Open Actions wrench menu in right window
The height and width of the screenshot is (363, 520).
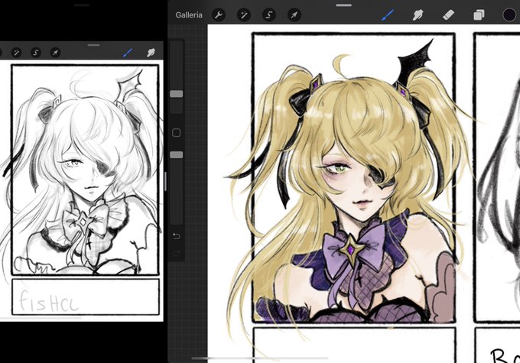pyautogui.click(x=219, y=15)
